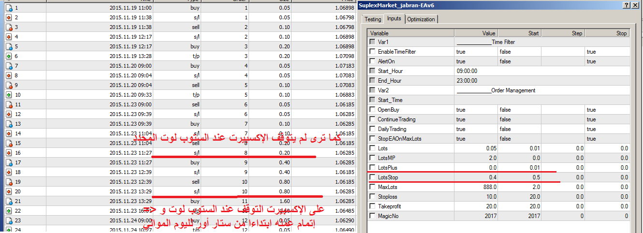Screen dimensions: 643x233
Task: Enable the Stoploss variable checkbox
Action: [x=372, y=197]
